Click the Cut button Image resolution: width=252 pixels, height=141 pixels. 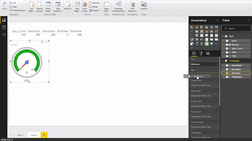(12, 3)
